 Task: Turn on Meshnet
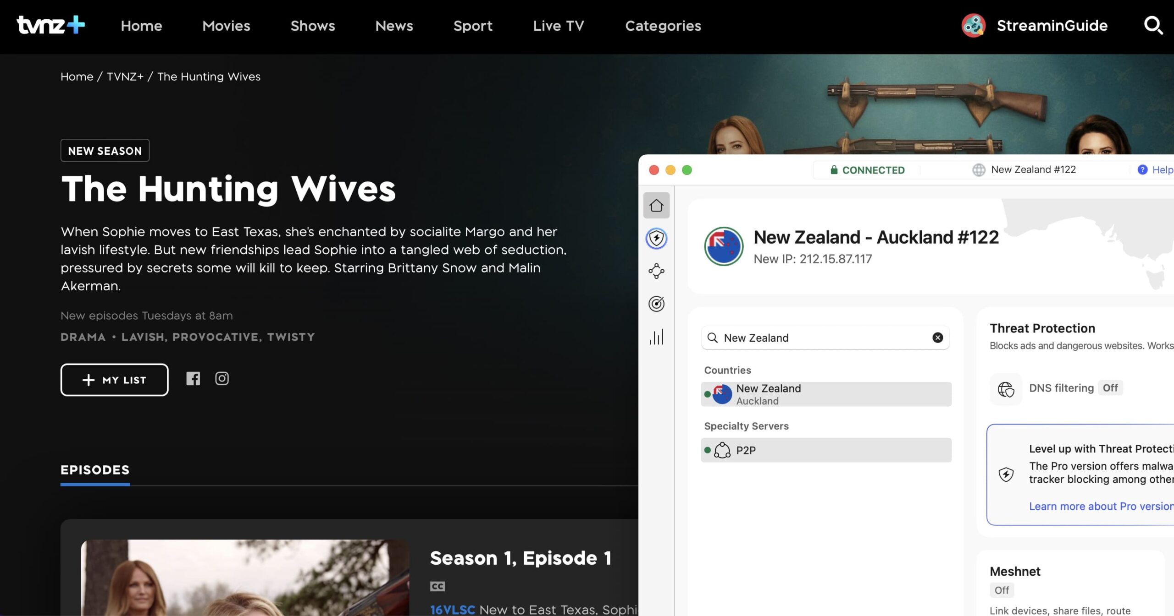[x=1002, y=590]
